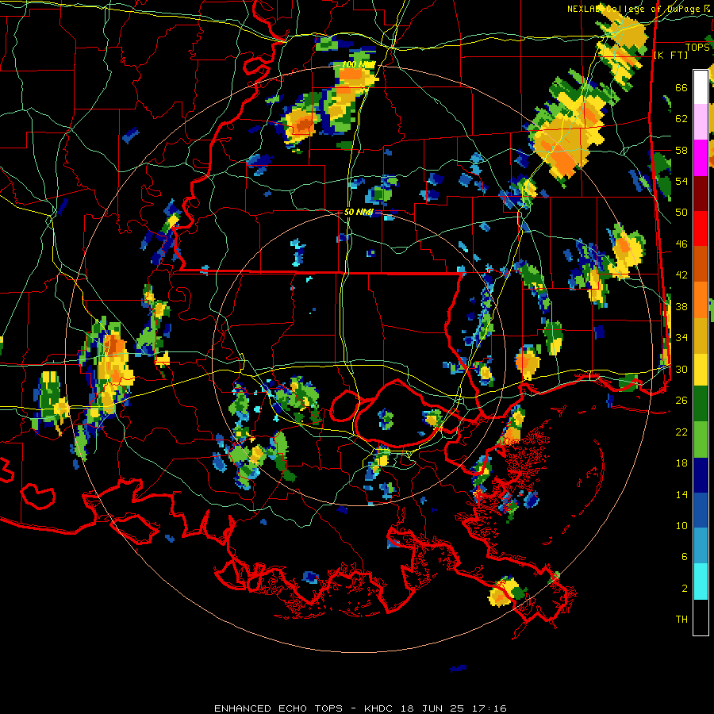Screen dimensions: 714x714
Task: Click the 'TH' legend label
Action: [681, 620]
